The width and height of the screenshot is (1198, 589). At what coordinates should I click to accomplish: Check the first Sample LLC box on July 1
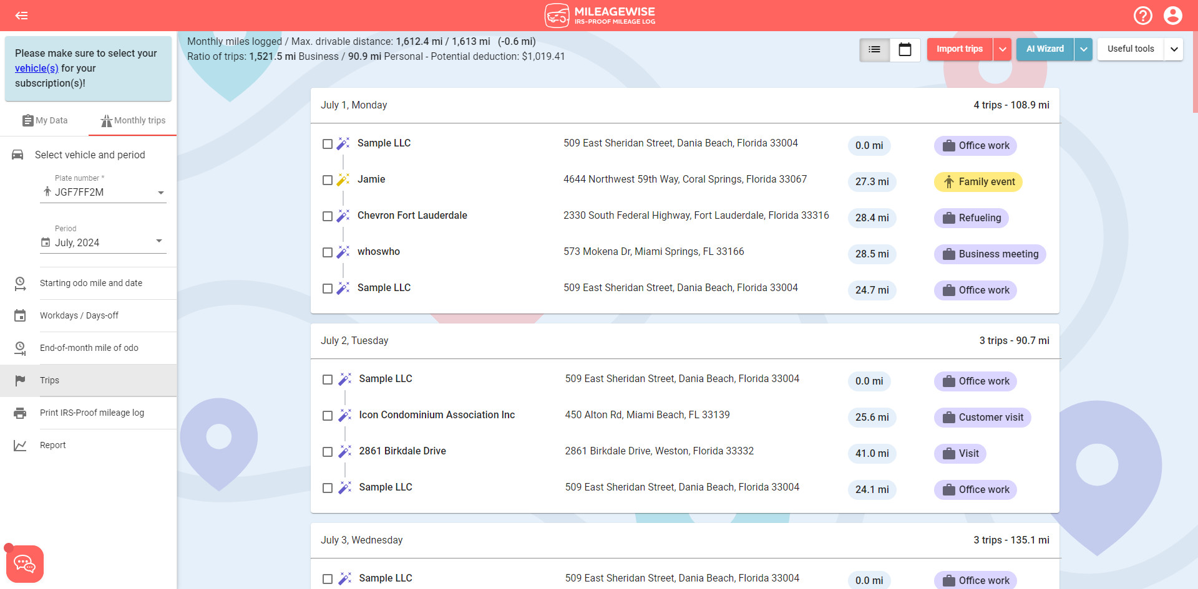(x=328, y=144)
